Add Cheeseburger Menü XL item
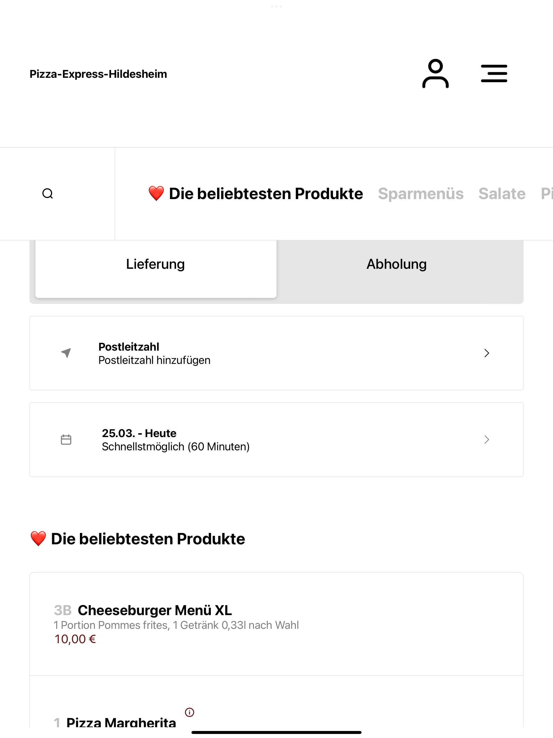 pos(276,624)
